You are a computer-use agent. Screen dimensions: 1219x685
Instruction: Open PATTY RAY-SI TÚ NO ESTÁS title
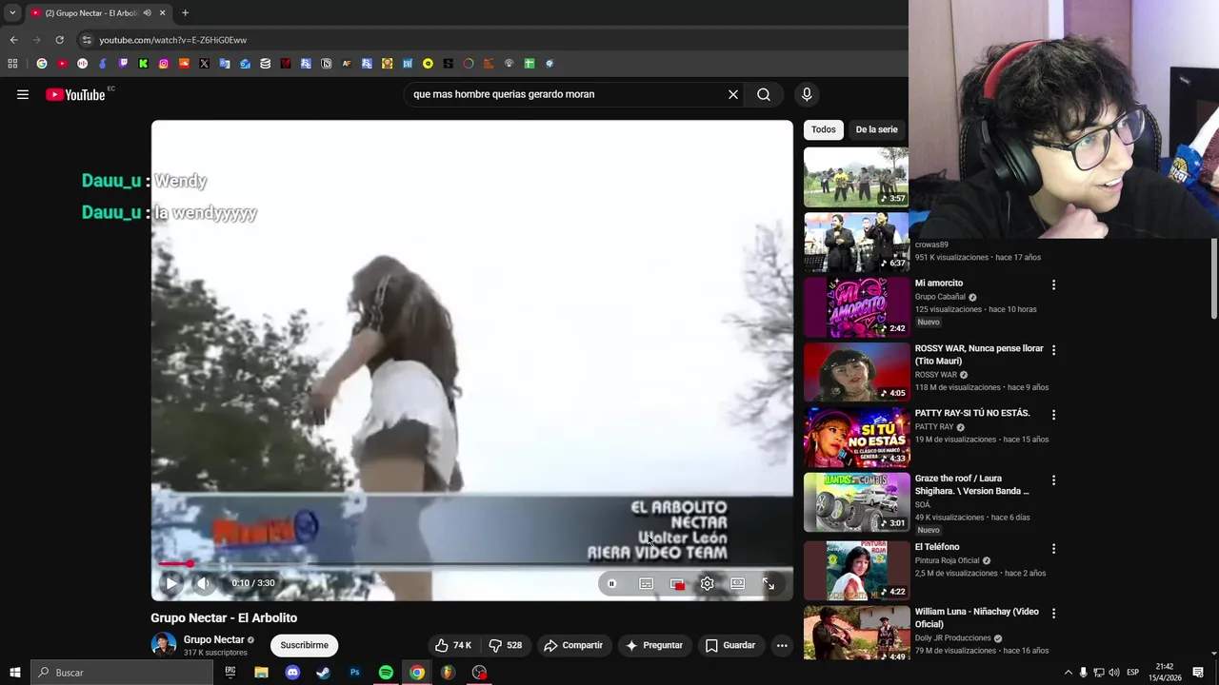[972, 413]
